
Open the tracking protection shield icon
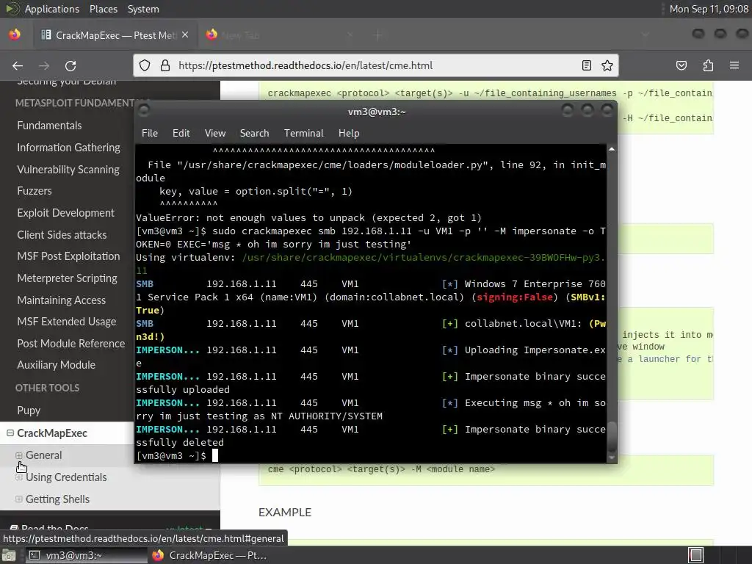pyautogui.click(x=145, y=65)
